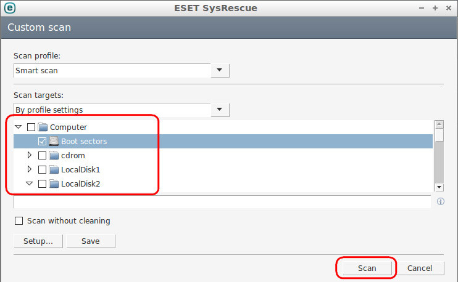This screenshot has width=458, height=282.
Task: Maximize the ESET SysRescue window
Action: [435, 8]
